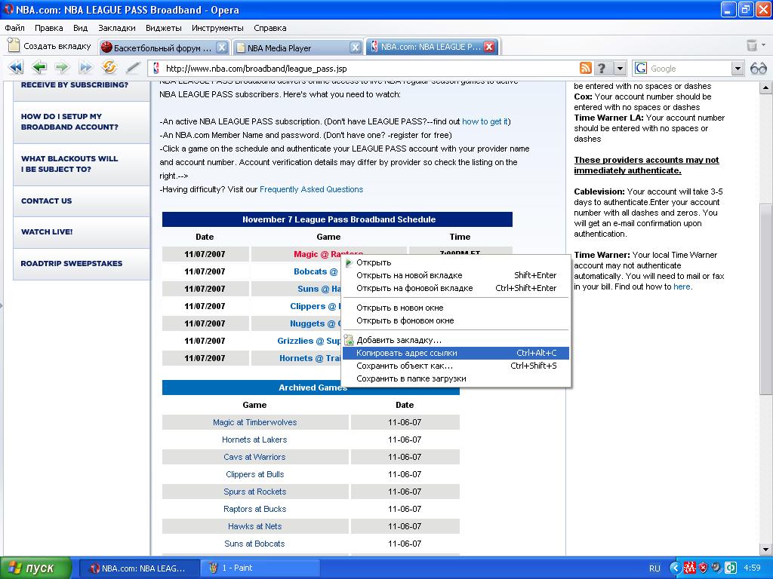Open the Вид menu
773x579 pixels.
pyautogui.click(x=80, y=28)
